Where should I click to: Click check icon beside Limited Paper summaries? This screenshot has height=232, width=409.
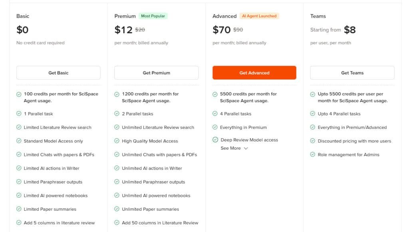[x=19, y=209]
